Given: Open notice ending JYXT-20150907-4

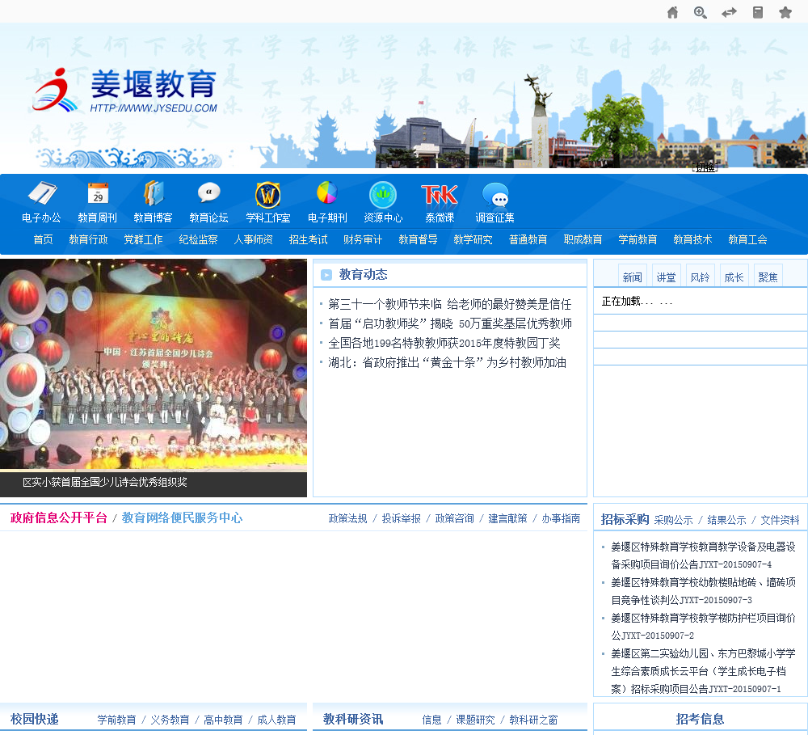Looking at the screenshot, I should pyautogui.click(x=703, y=555).
